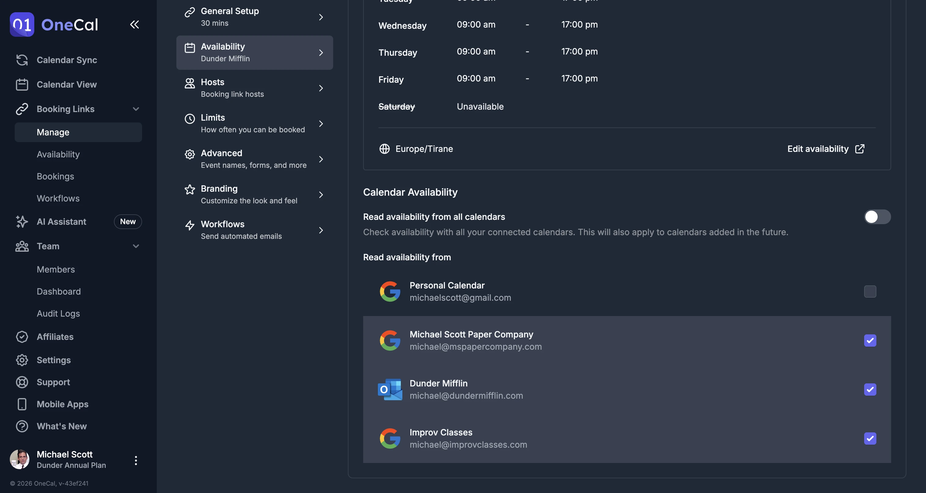The image size is (926, 493).
Task: Expand Limits chevron arrow
Action: pyautogui.click(x=321, y=124)
